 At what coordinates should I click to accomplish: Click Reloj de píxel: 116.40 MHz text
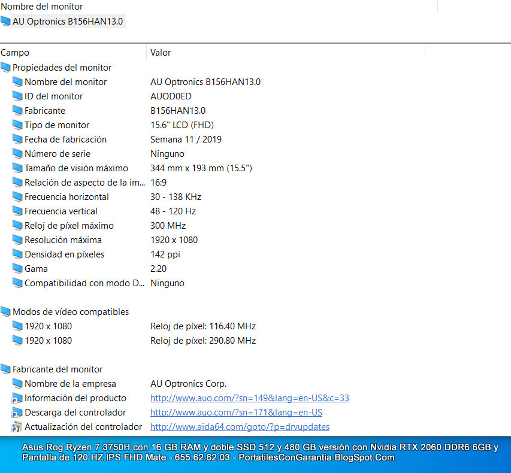(x=203, y=326)
